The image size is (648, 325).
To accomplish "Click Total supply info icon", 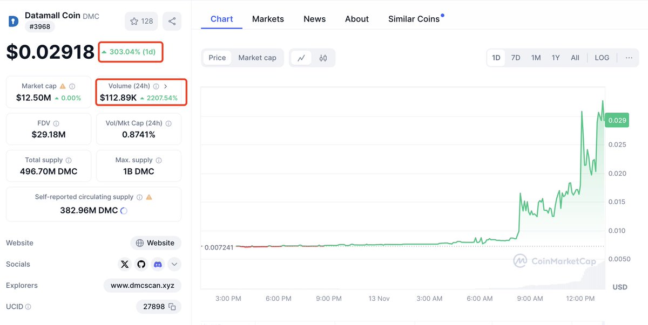I will 68,160.
